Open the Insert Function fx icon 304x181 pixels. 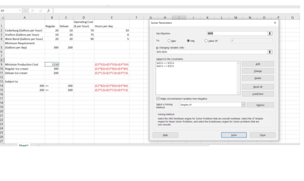[48, 11]
